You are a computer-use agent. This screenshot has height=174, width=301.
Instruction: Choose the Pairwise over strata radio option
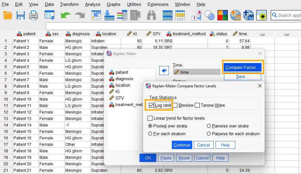pyautogui.click(x=208, y=126)
